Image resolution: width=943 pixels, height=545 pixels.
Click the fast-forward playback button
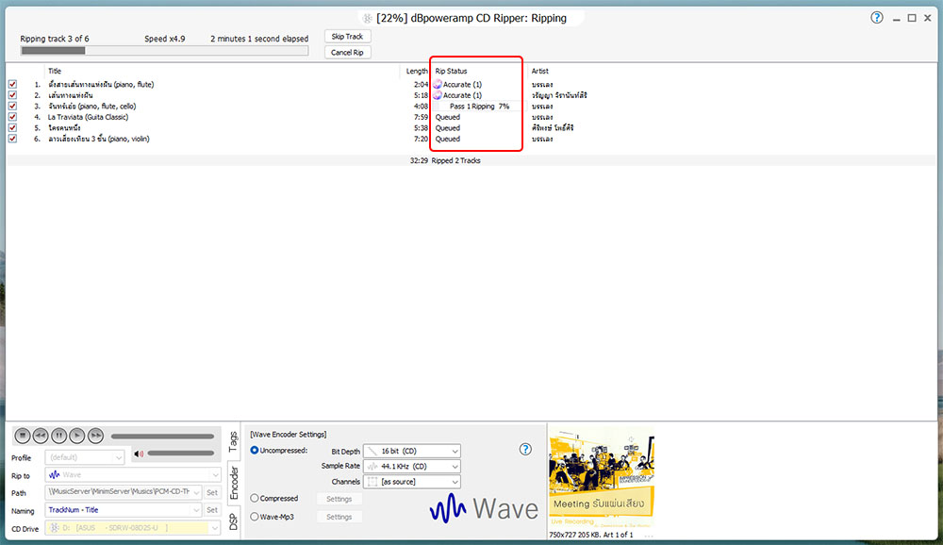pos(95,436)
